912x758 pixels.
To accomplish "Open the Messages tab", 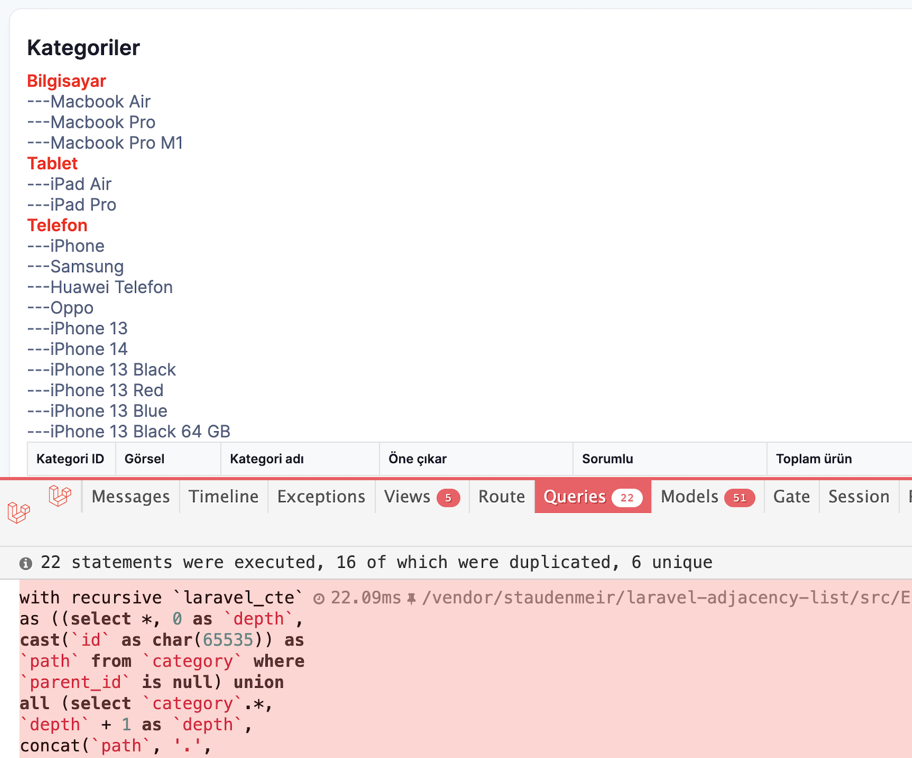I will click(x=130, y=497).
